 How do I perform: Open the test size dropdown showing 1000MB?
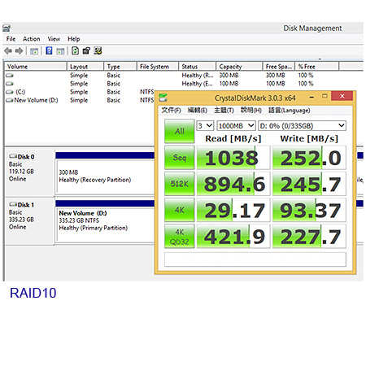point(236,126)
